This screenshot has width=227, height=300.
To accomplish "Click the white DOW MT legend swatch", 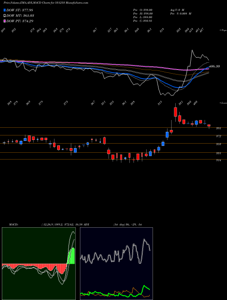I will click(5, 15).
